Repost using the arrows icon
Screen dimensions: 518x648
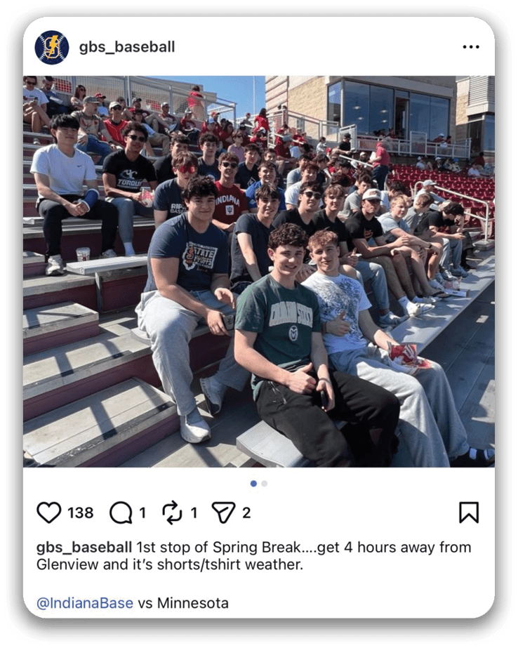(172, 513)
